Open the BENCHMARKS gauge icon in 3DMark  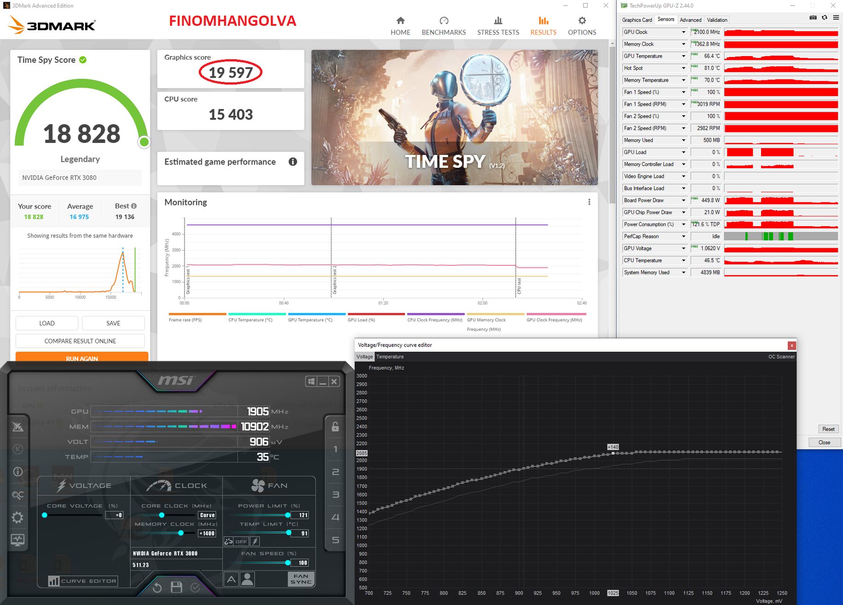pyautogui.click(x=444, y=21)
